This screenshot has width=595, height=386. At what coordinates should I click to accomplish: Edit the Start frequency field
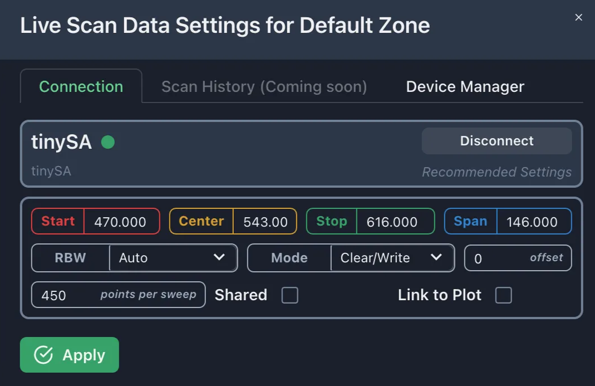[120, 222]
